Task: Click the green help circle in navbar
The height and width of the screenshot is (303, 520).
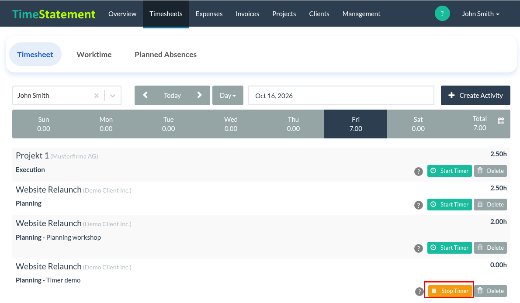Action: pyautogui.click(x=442, y=14)
